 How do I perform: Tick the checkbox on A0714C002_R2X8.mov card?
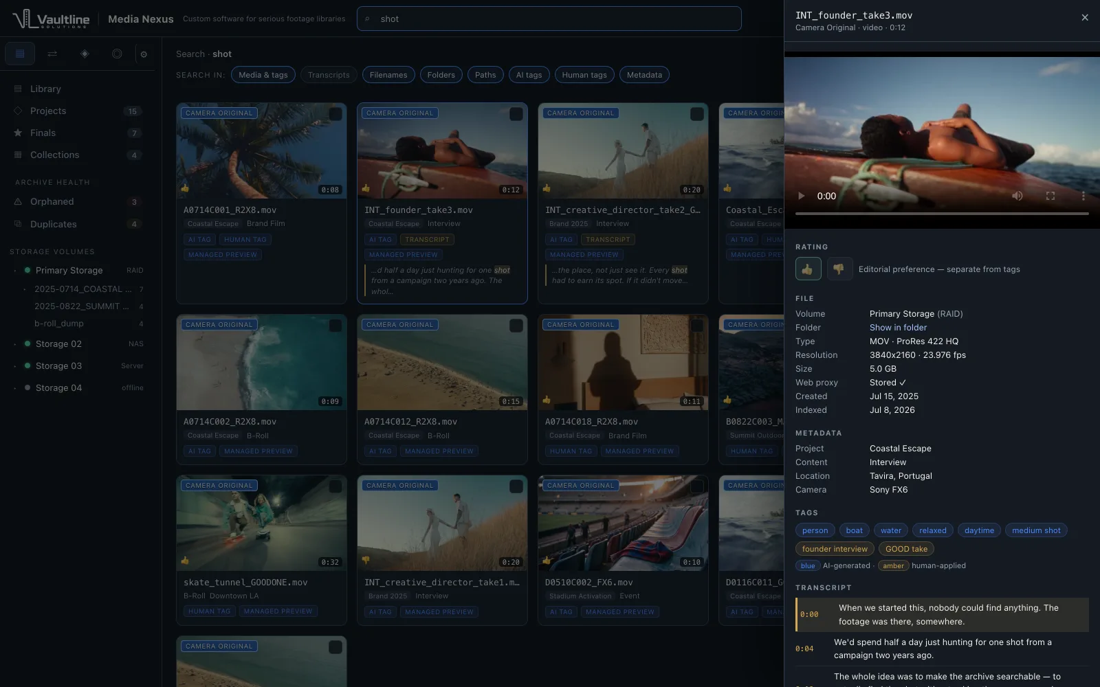(335, 326)
